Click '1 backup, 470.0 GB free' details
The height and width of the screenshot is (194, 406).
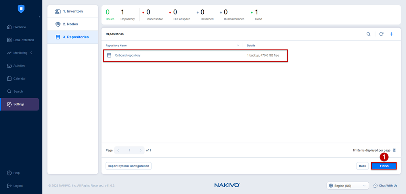coord(263,55)
